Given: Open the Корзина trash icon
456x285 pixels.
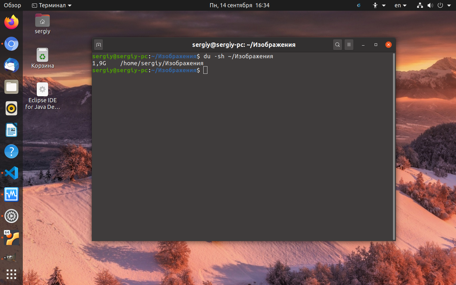Looking at the screenshot, I should [x=42, y=58].
